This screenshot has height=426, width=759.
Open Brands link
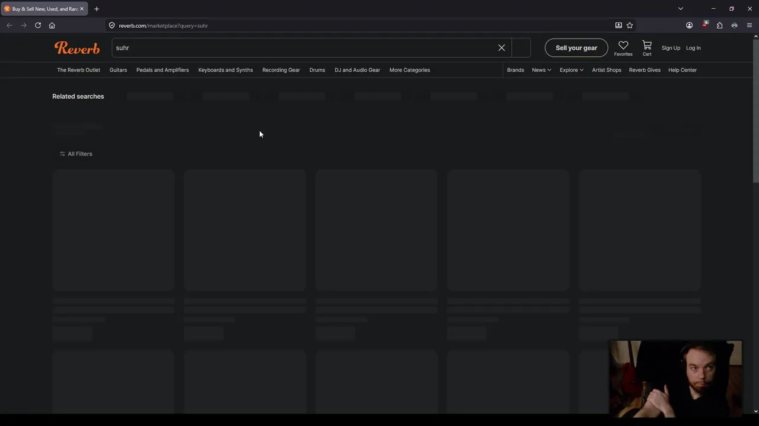(x=515, y=70)
